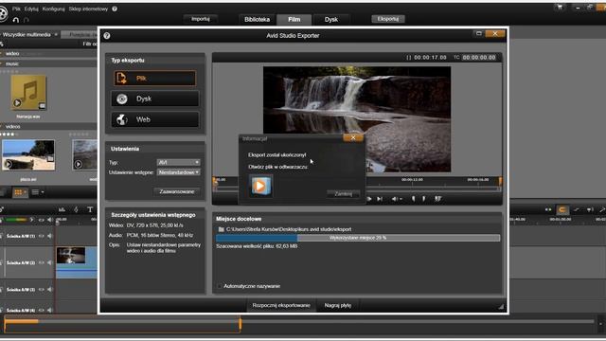Select Plik as export type
Screen dimensions: 606x341
[x=155, y=78]
